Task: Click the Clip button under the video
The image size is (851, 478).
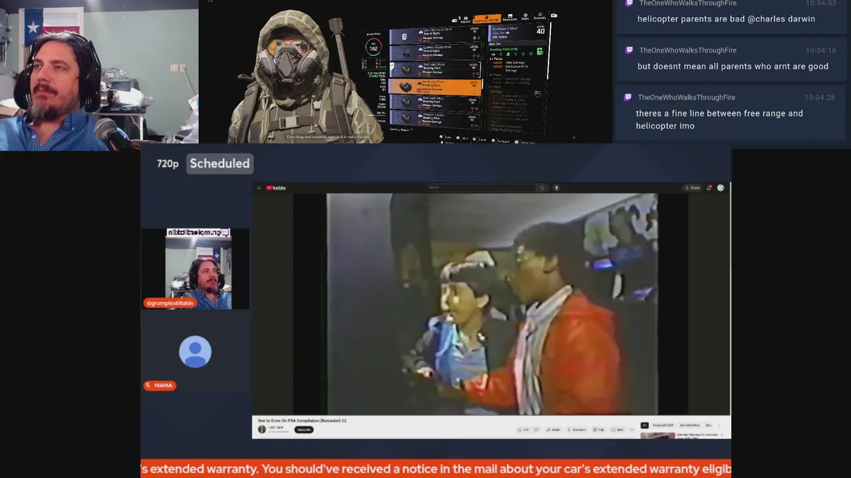Action: point(598,430)
